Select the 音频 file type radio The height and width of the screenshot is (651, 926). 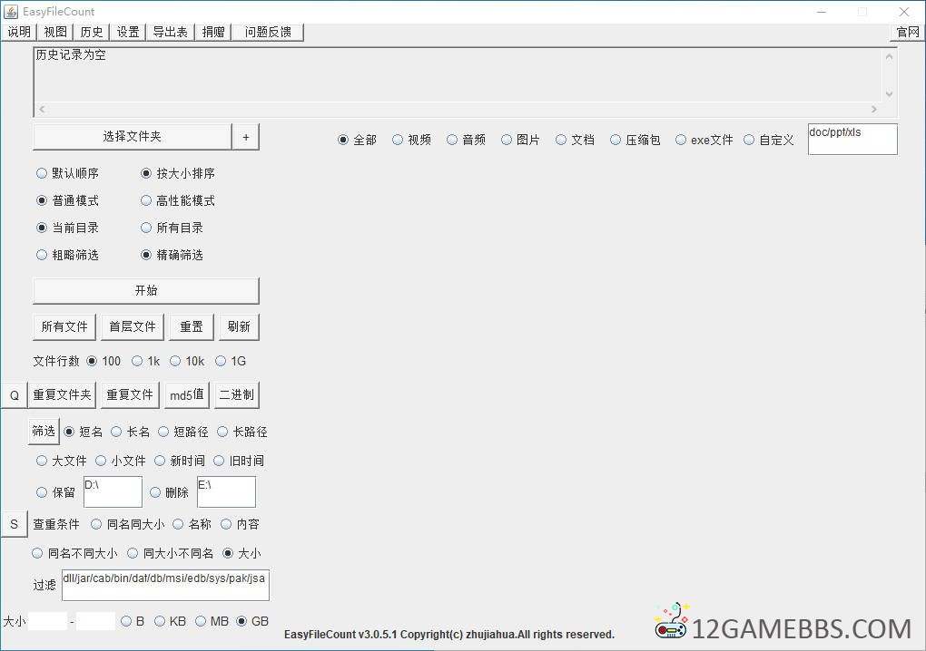coord(466,140)
